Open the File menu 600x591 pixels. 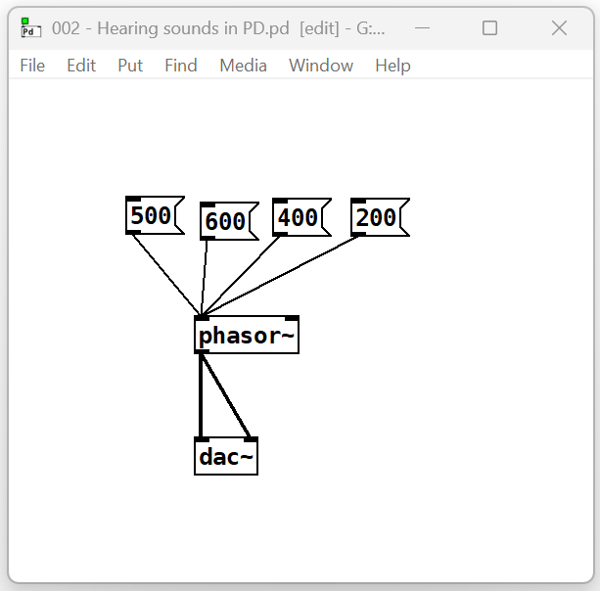point(32,66)
